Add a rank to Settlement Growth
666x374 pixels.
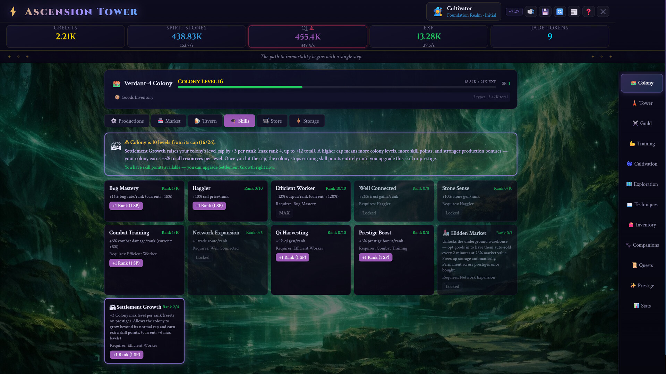point(127,355)
